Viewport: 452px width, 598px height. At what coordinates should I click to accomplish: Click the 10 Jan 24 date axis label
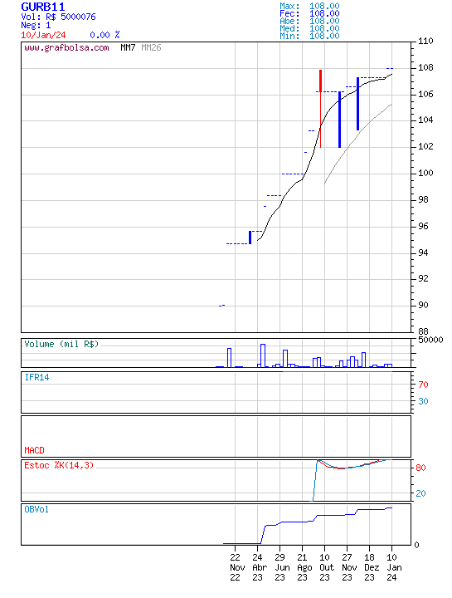pyautogui.click(x=394, y=567)
